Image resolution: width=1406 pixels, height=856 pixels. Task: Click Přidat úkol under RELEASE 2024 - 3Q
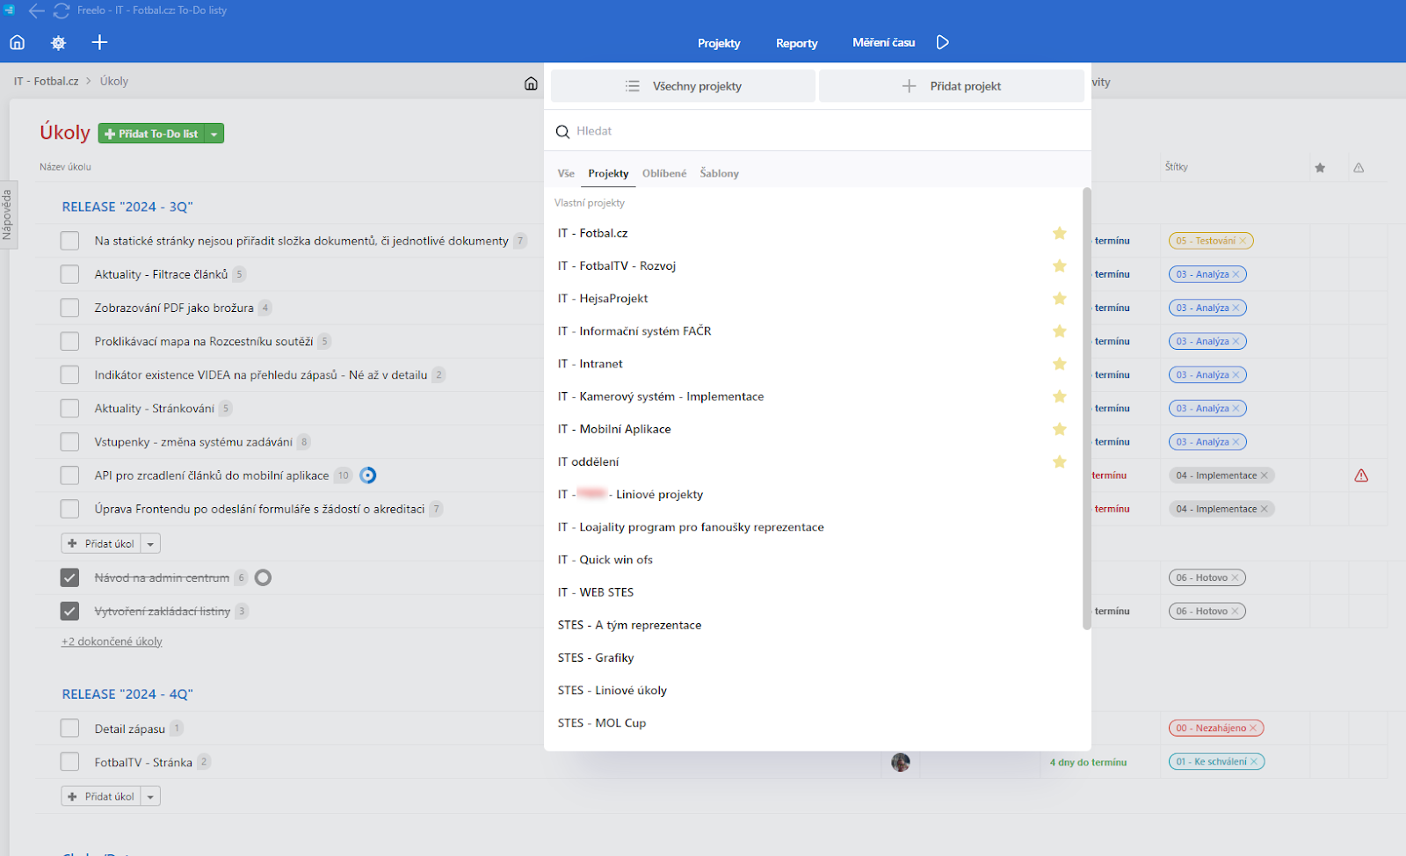point(101,544)
